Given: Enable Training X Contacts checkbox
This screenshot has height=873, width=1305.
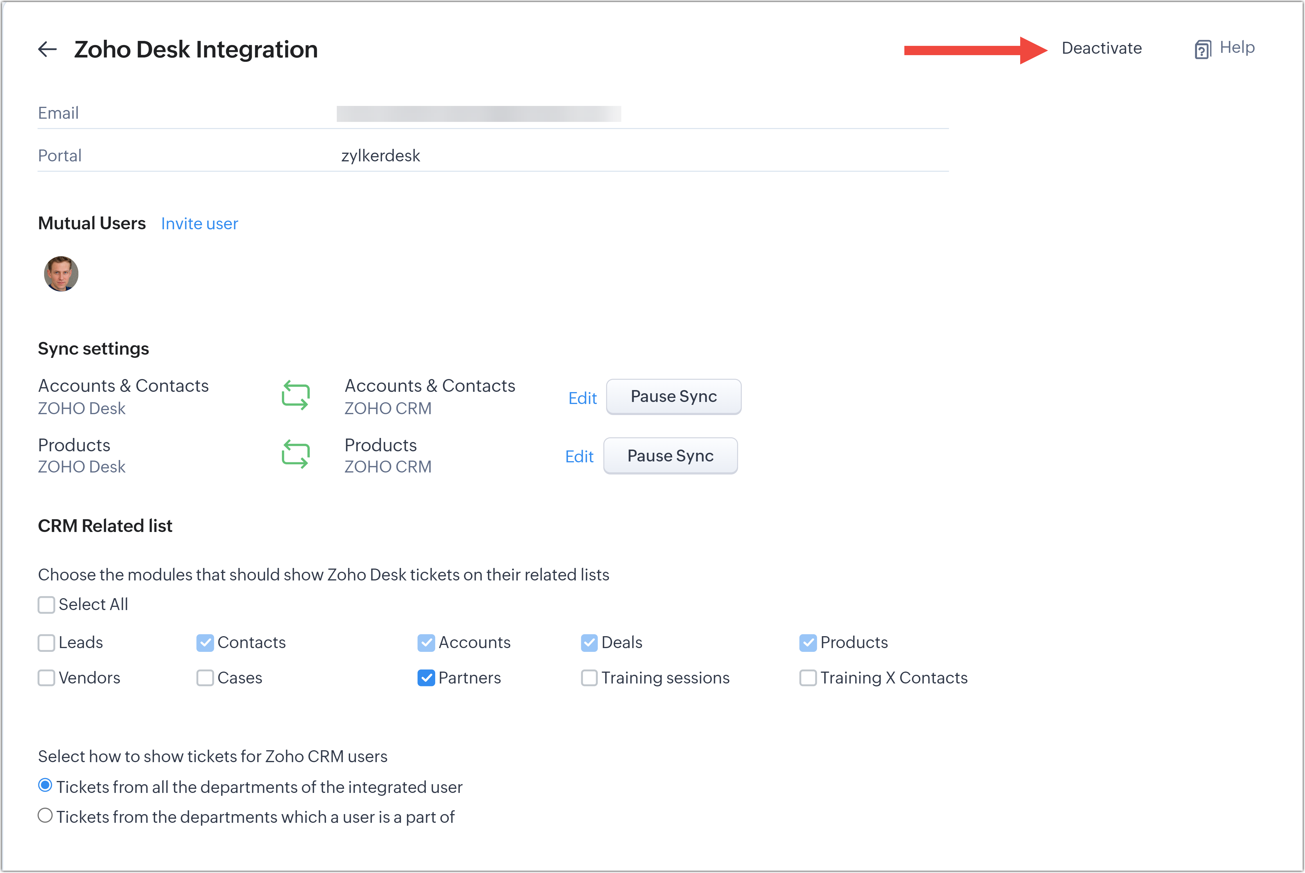Looking at the screenshot, I should tap(808, 678).
